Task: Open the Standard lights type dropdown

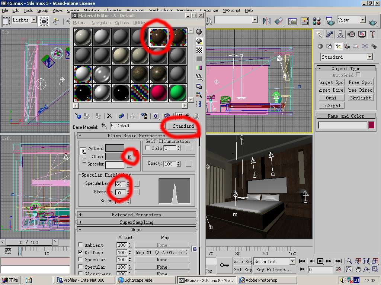Action: pos(369,57)
